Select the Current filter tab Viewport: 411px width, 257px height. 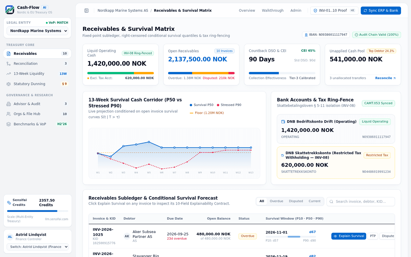click(314, 201)
